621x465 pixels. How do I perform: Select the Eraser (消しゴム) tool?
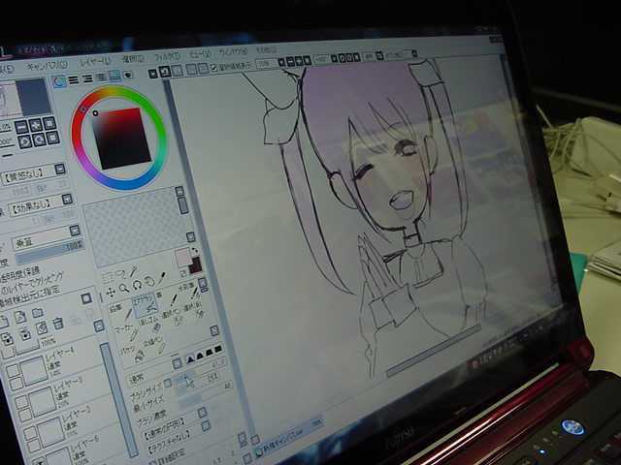pyautogui.click(x=149, y=325)
